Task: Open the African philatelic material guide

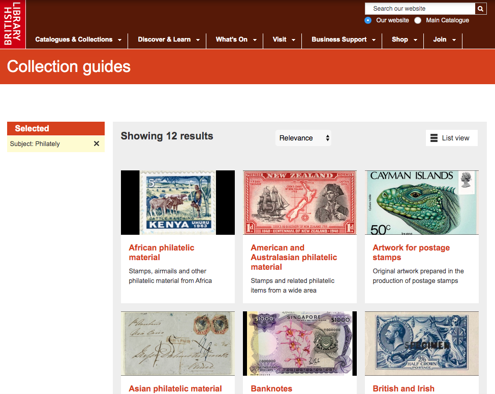Action: tap(161, 252)
